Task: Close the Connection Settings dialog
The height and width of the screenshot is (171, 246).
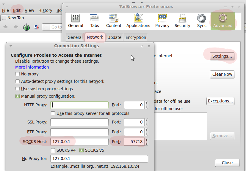Action: [149, 46]
